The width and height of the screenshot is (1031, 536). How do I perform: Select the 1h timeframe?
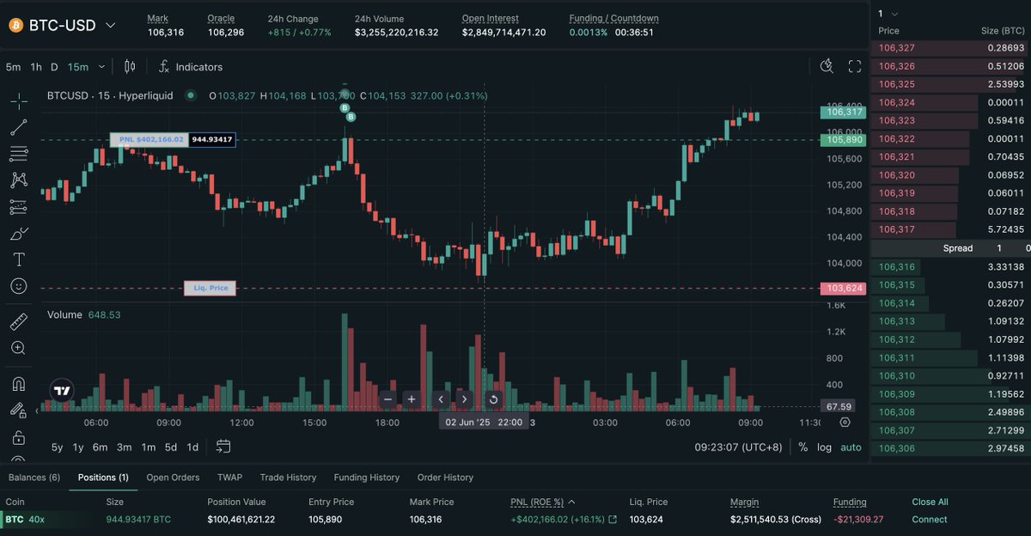coord(35,66)
